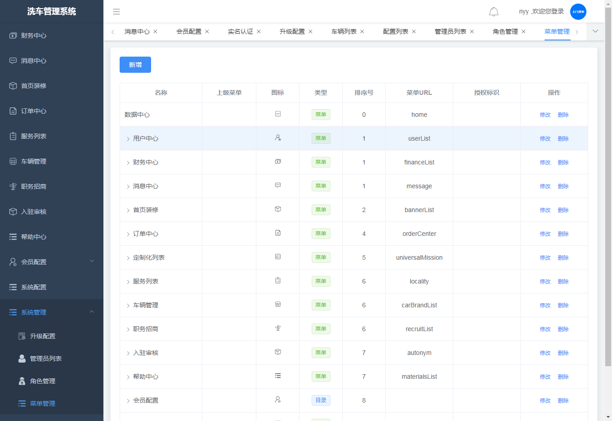Open 车辆管理 in the sidebar

(x=34, y=161)
